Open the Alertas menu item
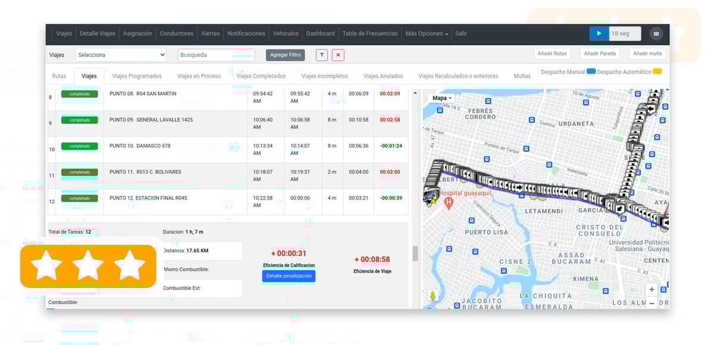714x345 pixels. pos(211,34)
